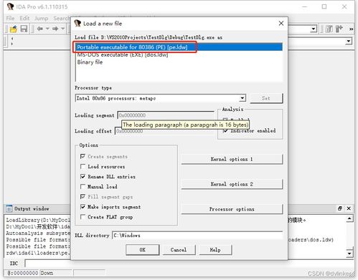
Task: Click the jump forward arrow icon
Action: 55,29
